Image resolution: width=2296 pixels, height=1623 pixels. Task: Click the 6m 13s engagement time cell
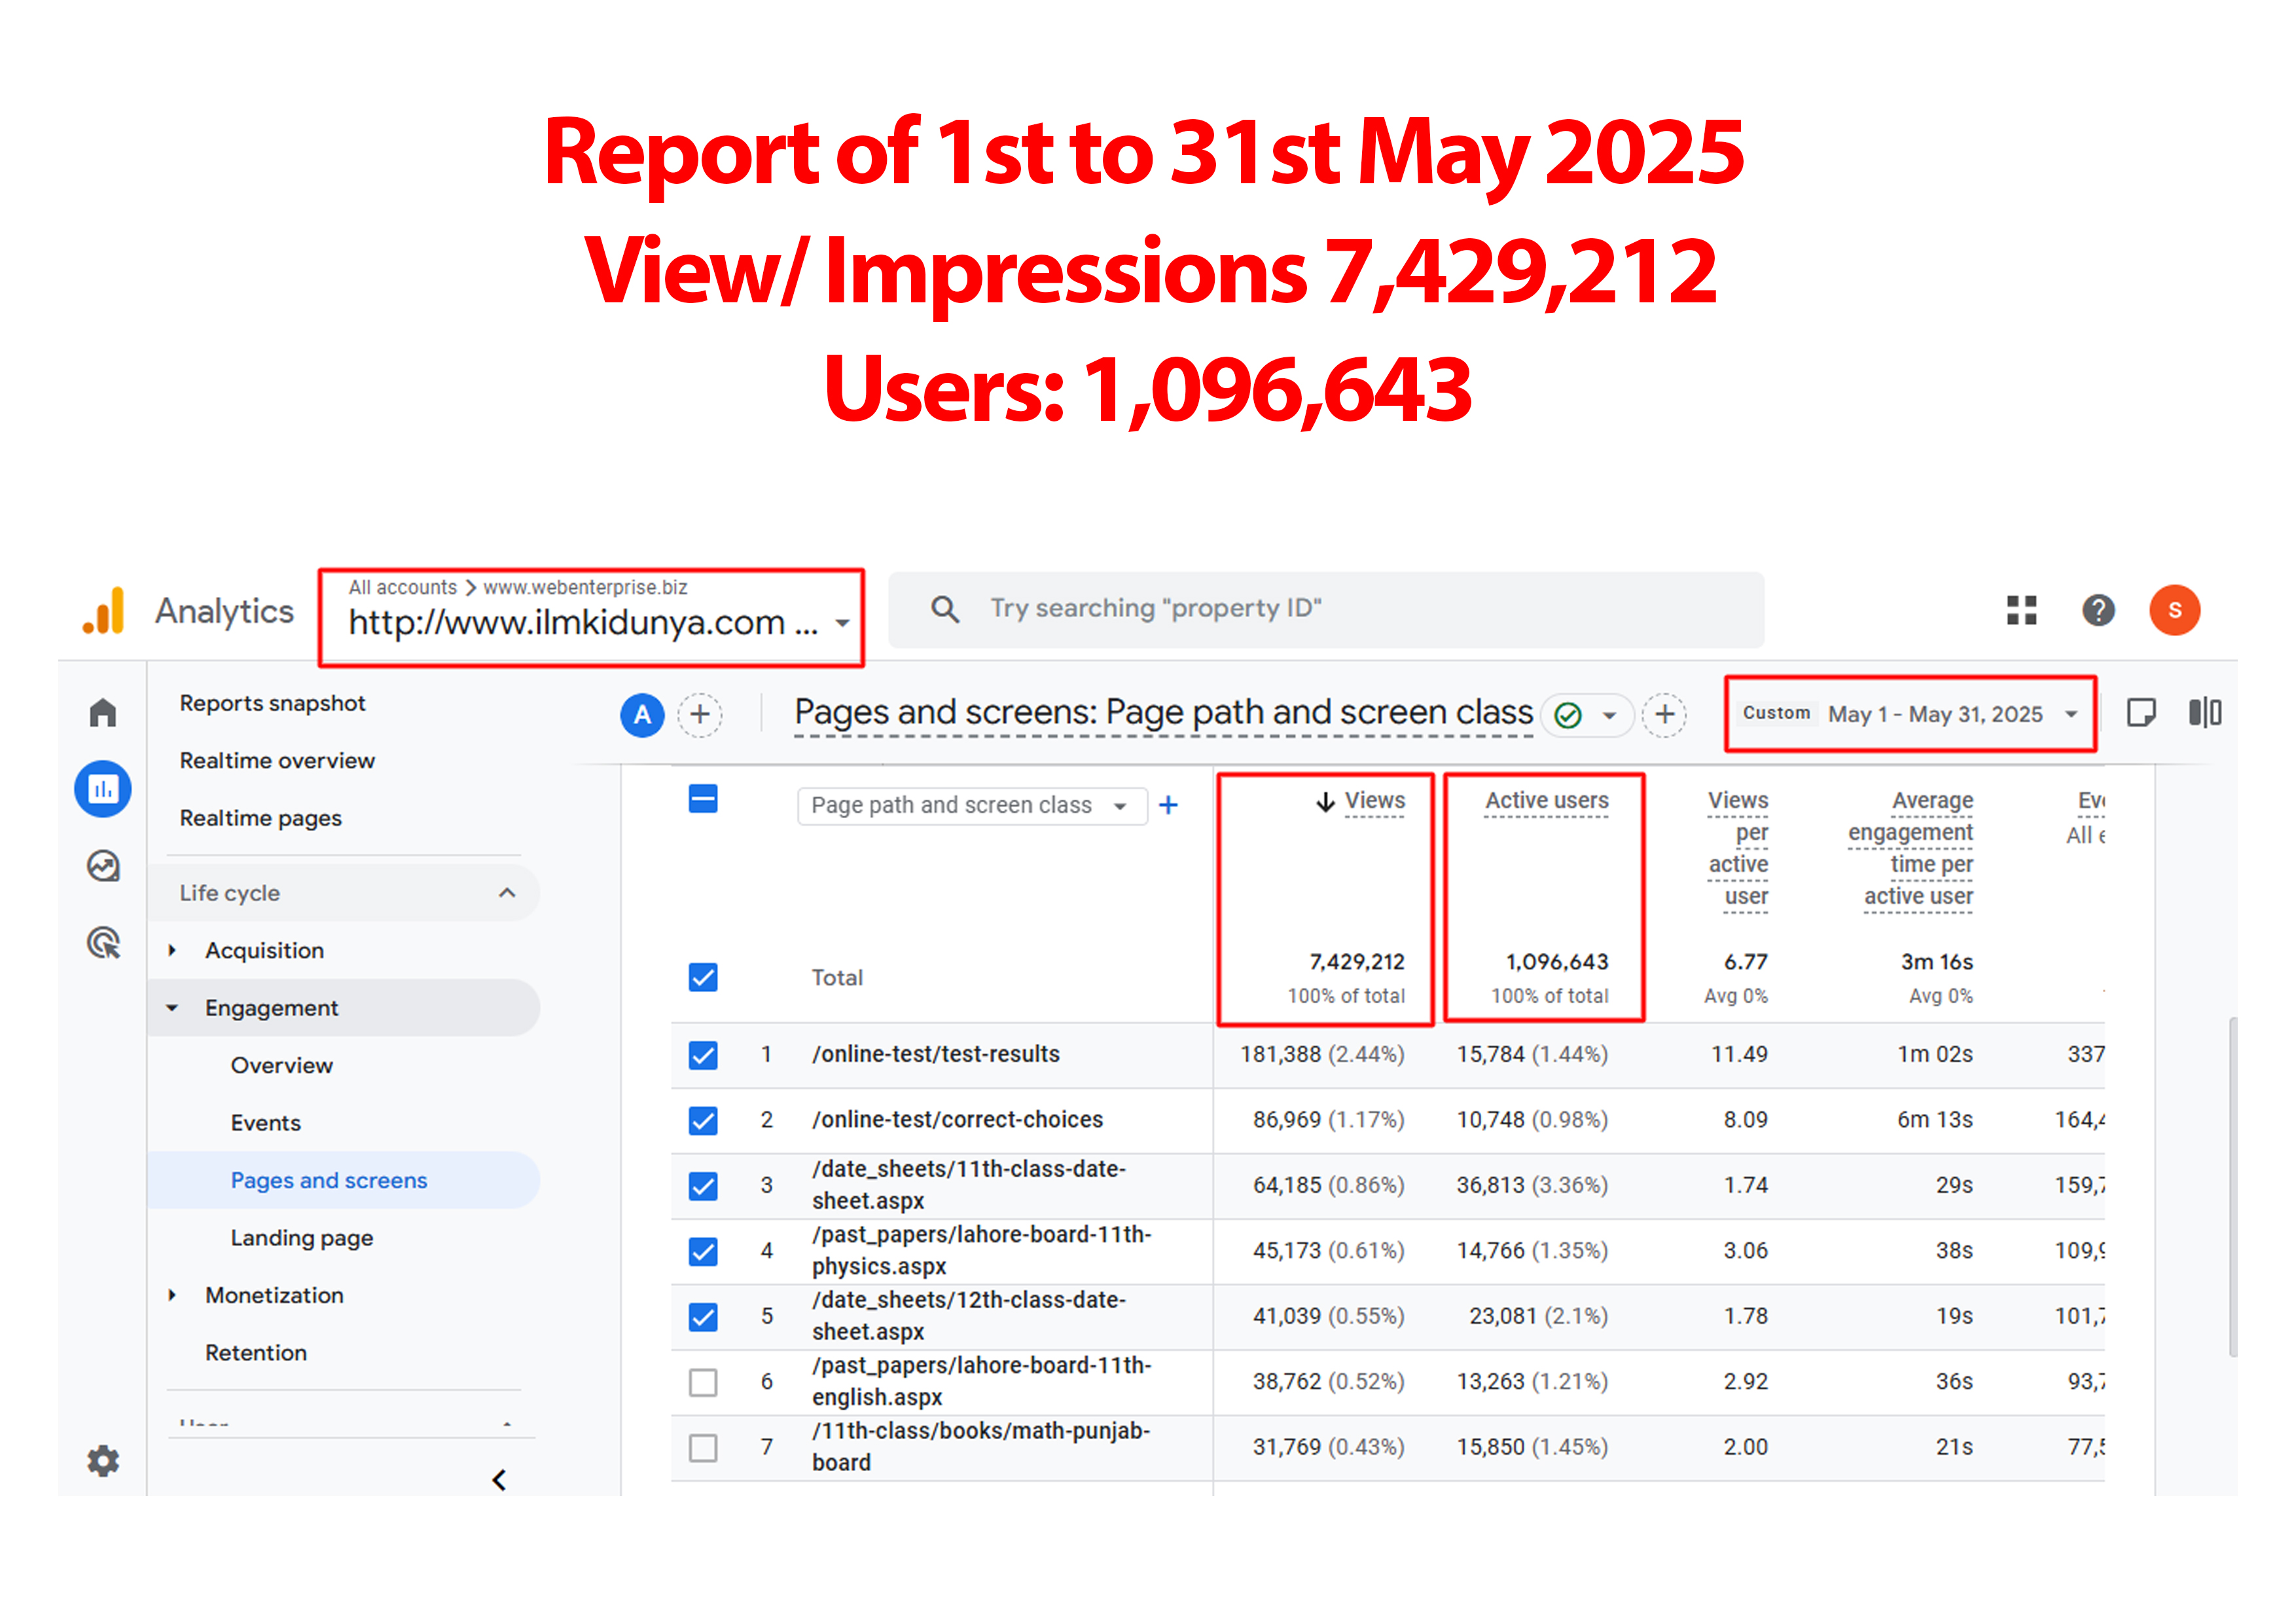coord(1935,1120)
